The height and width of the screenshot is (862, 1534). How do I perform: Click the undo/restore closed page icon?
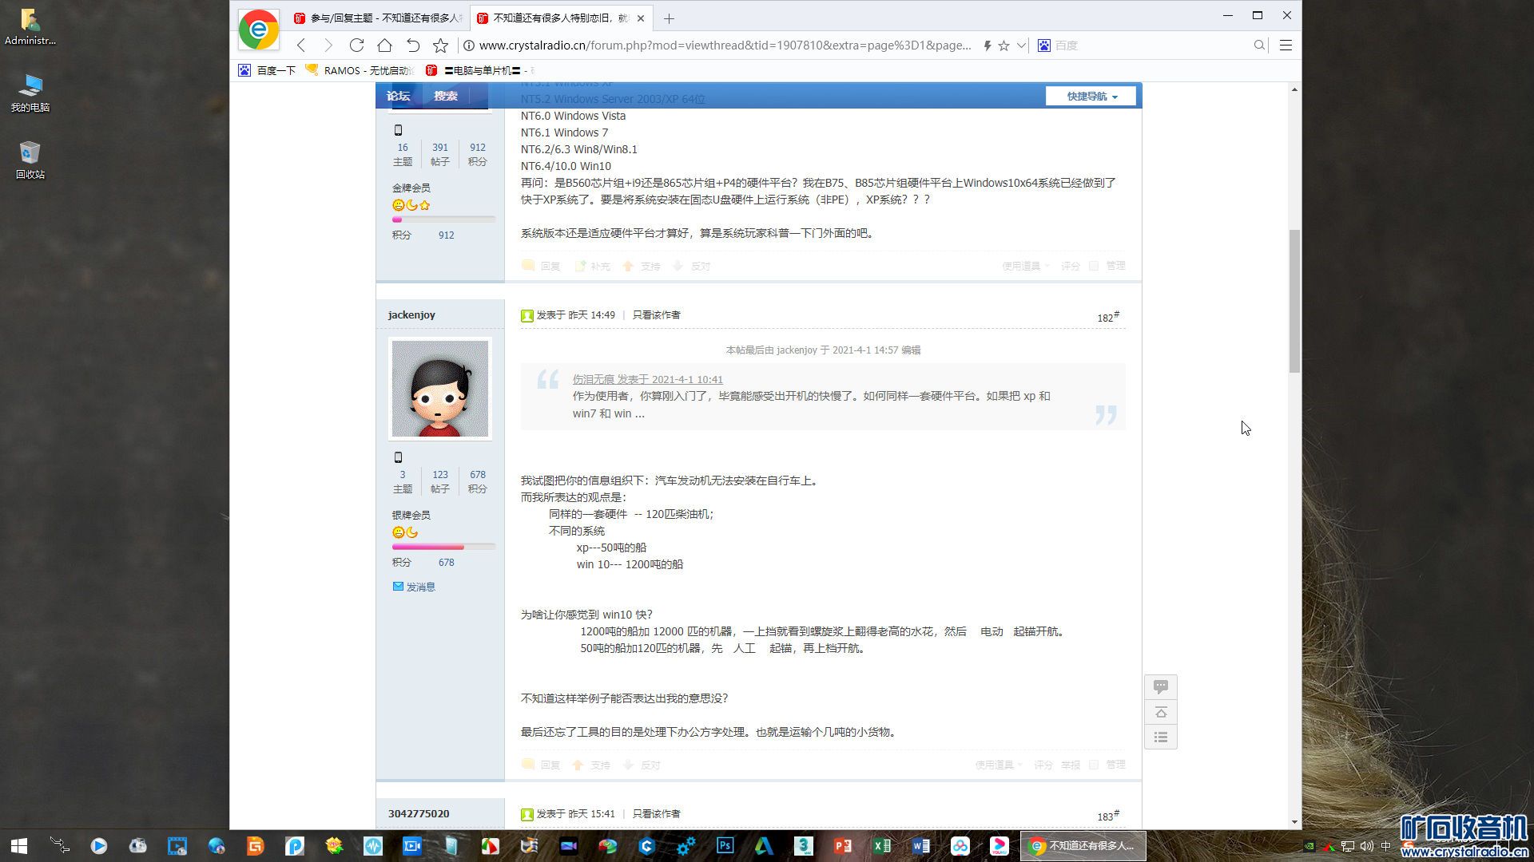tap(412, 45)
